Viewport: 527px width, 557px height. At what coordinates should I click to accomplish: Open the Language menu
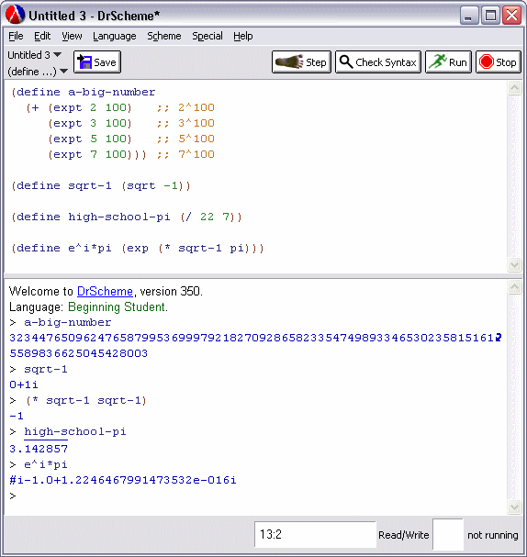pos(115,36)
